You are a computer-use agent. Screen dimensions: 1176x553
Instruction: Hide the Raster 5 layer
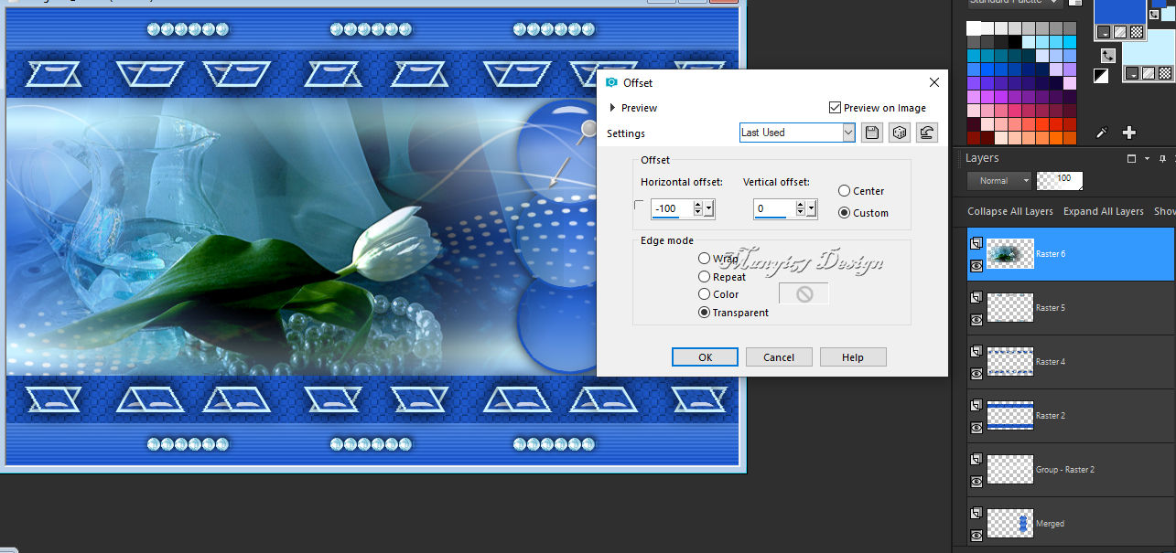click(976, 320)
